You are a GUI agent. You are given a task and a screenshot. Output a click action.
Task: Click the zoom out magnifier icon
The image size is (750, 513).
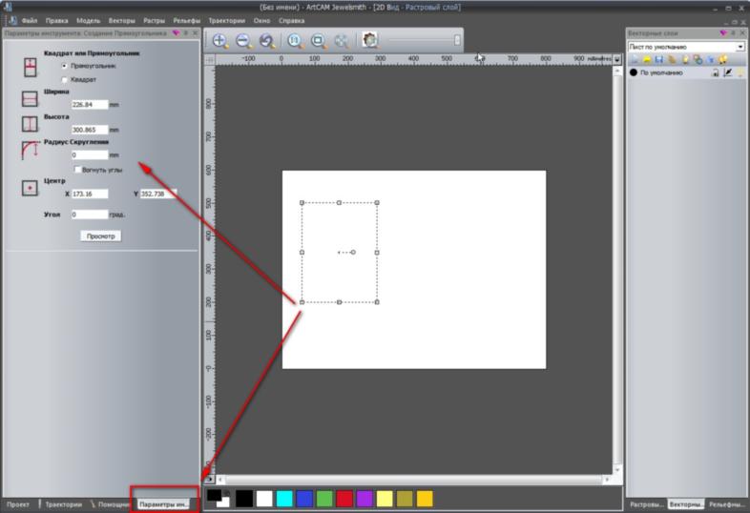pos(244,41)
